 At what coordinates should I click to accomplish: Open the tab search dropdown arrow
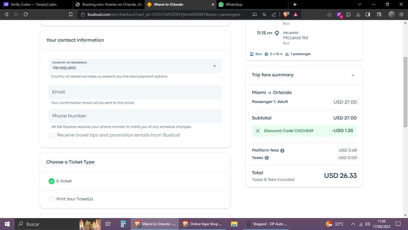(360, 4)
